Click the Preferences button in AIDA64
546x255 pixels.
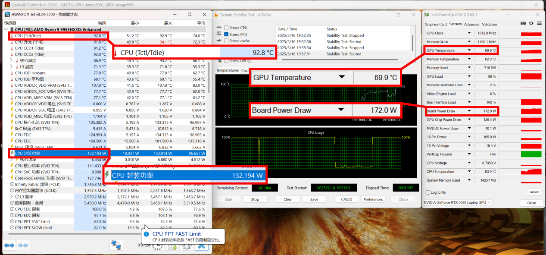(373, 199)
